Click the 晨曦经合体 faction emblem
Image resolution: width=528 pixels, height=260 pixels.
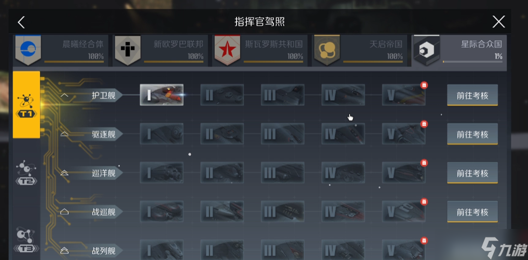tap(28, 50)
